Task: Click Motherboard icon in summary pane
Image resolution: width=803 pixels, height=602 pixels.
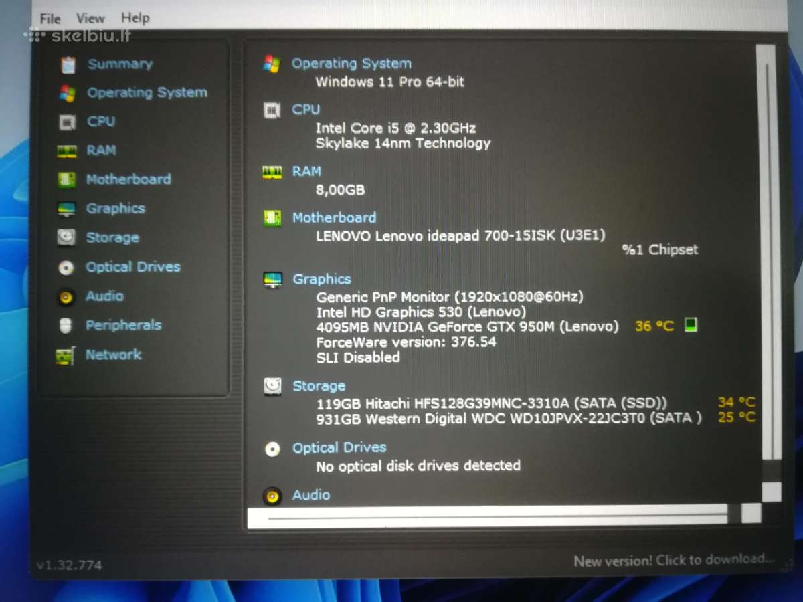Action: click(272, 218)
